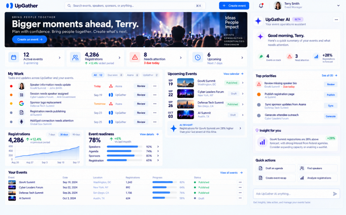
Task: Select the 7 days registrations range
Action: pyautogui.click(x=52, y=134)
